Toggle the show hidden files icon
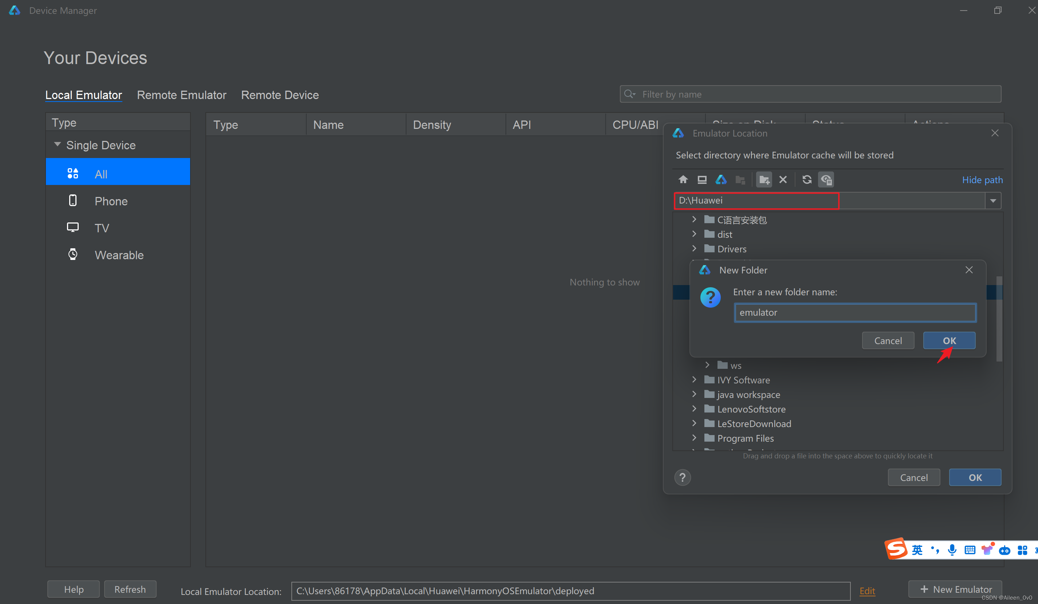Screen dimensions: 1038x604 [826, 179]
